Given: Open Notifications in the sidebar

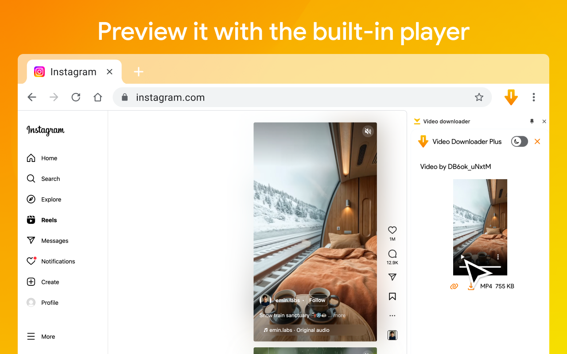Looking at the screenshot, I should click(50, 262).
